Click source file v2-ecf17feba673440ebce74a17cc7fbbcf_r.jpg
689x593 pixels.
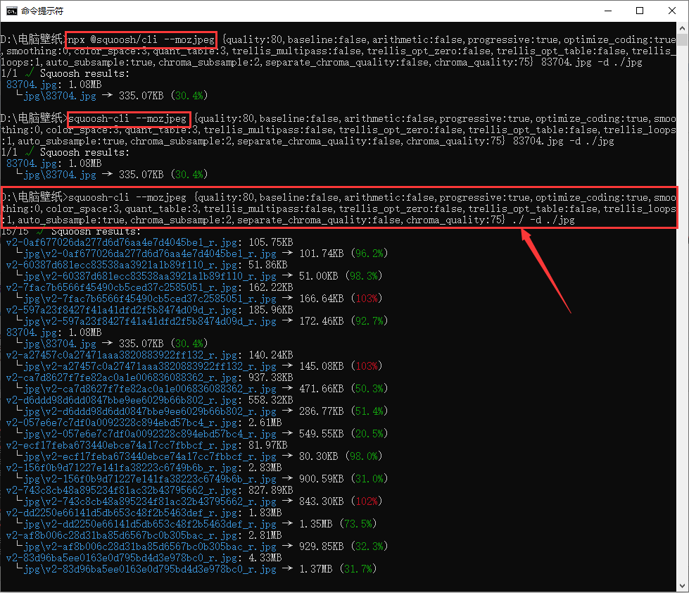121,445
